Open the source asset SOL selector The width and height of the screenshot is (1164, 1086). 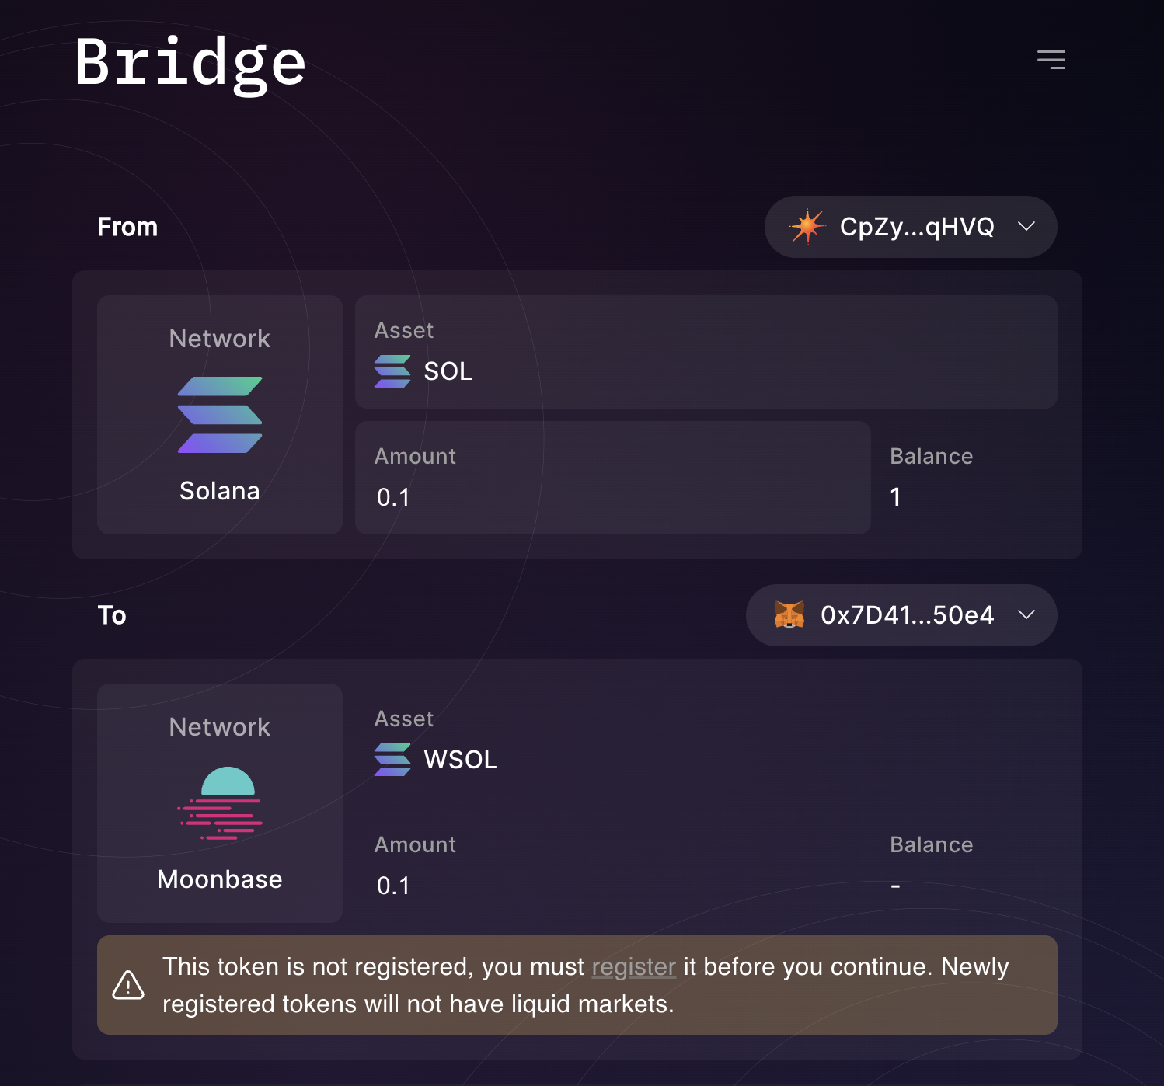(706, 352)
